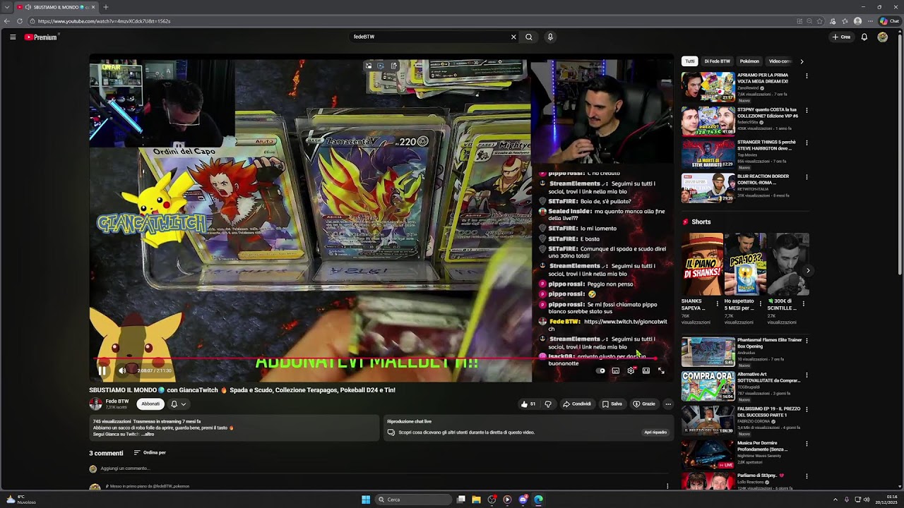Select the Video correlati chip
This screenshot has width=904, height=508.
[780, 61]
